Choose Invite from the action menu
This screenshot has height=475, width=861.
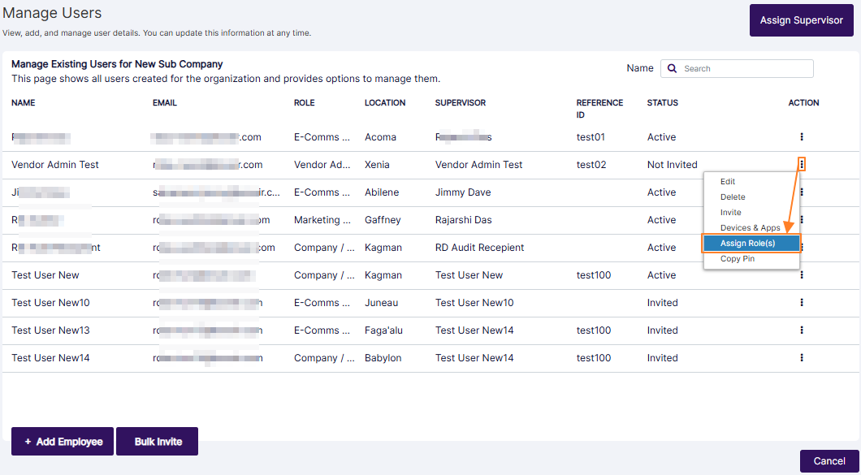731,213
